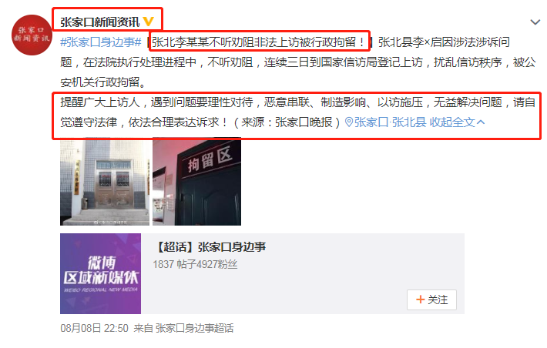Screen dimensions: 547x348
Task: Open source 张家口身边事超话 link
Action: [x=194, y=328]
